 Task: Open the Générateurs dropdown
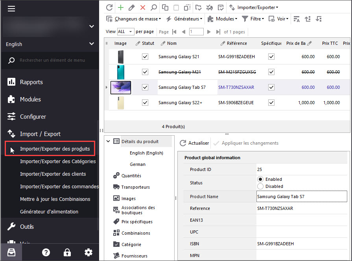tap(184, 19)
